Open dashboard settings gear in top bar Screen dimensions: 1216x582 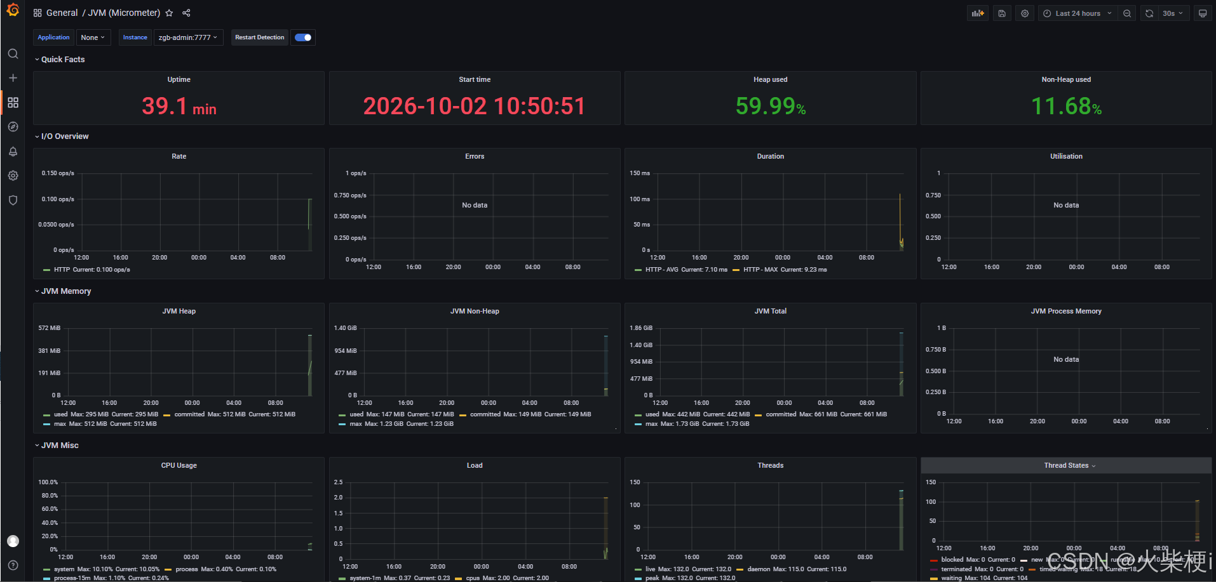[1025, 13]
